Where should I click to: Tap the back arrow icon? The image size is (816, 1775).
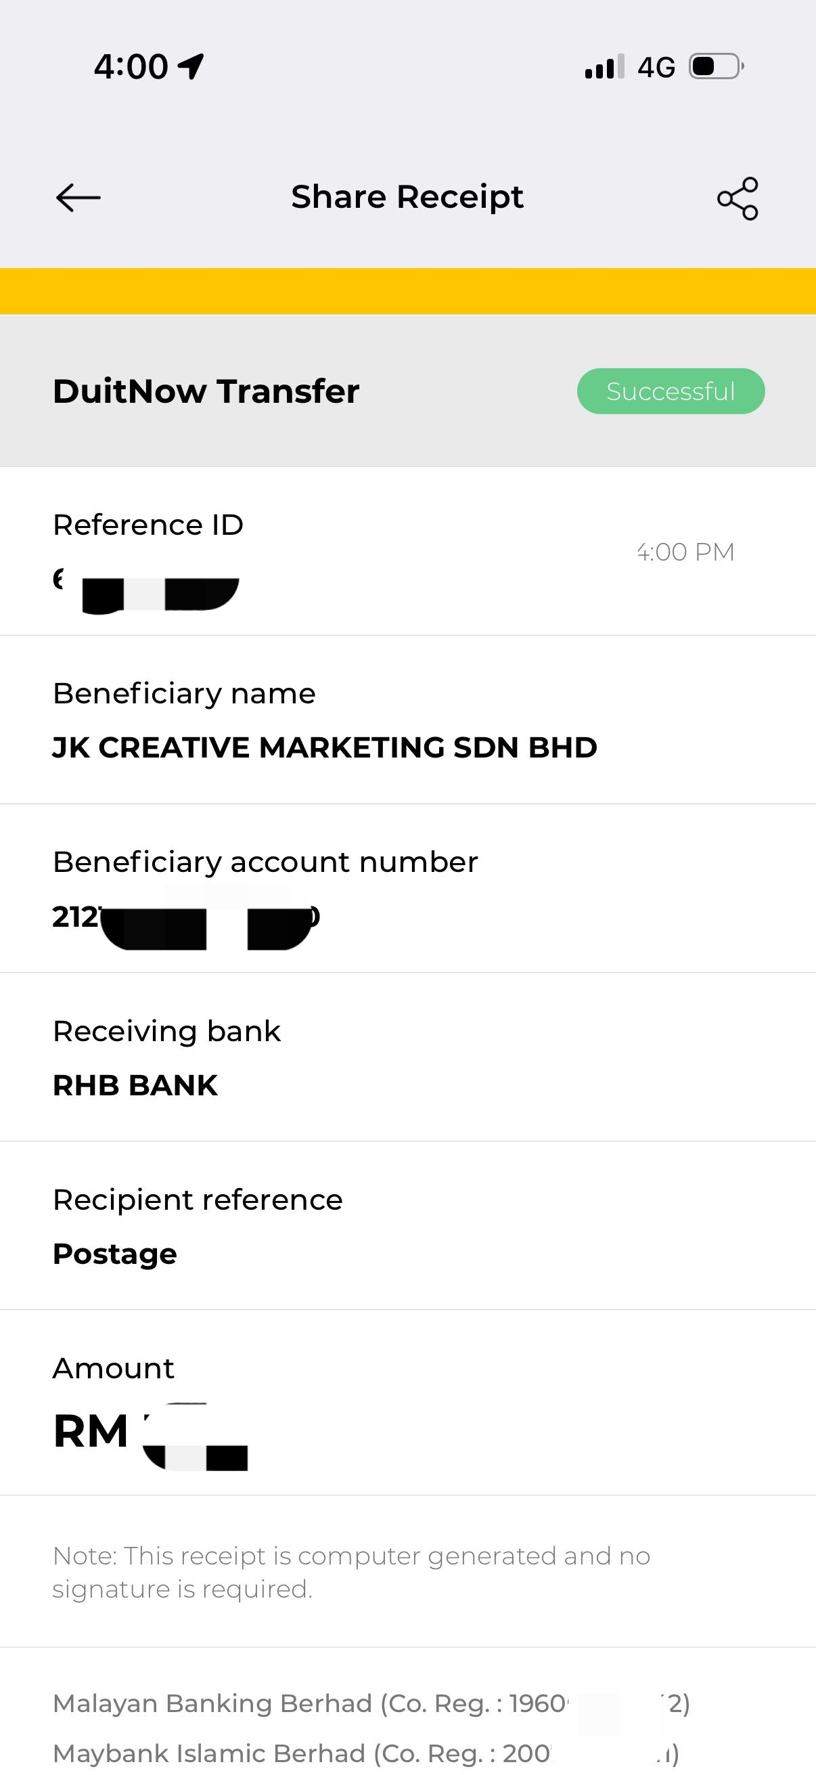tap(78, 198)
